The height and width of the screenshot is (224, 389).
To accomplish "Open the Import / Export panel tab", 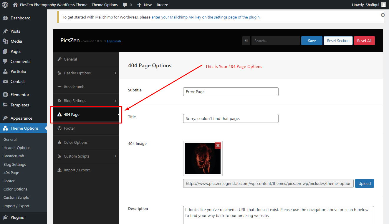I will 86,170.
